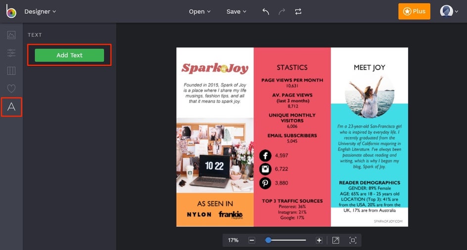Viewport: 467px width, 250px height.
Task: Select the Spark of Joy logo in the design
Action: pos(215,68)
